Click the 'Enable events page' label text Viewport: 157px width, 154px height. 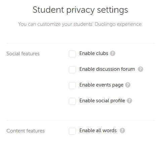102,85
